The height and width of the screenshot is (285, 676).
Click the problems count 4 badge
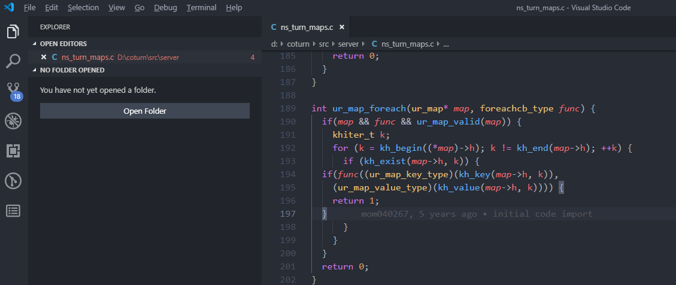click(x=253, y=57)
